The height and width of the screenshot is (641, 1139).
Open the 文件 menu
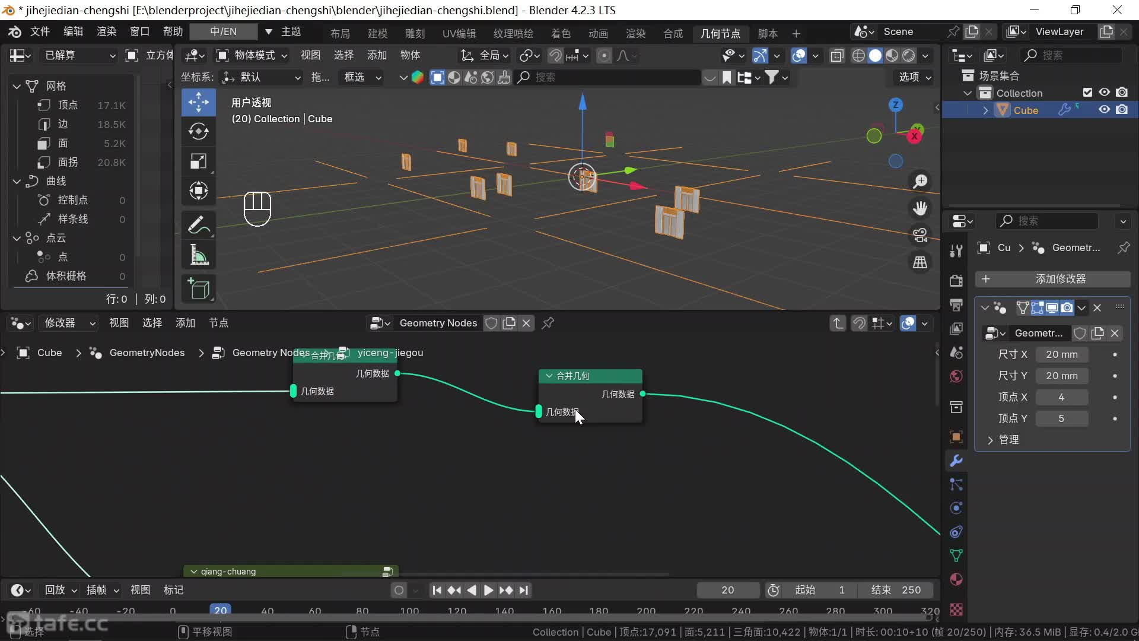pyautogui.click(x=40, y=31)
